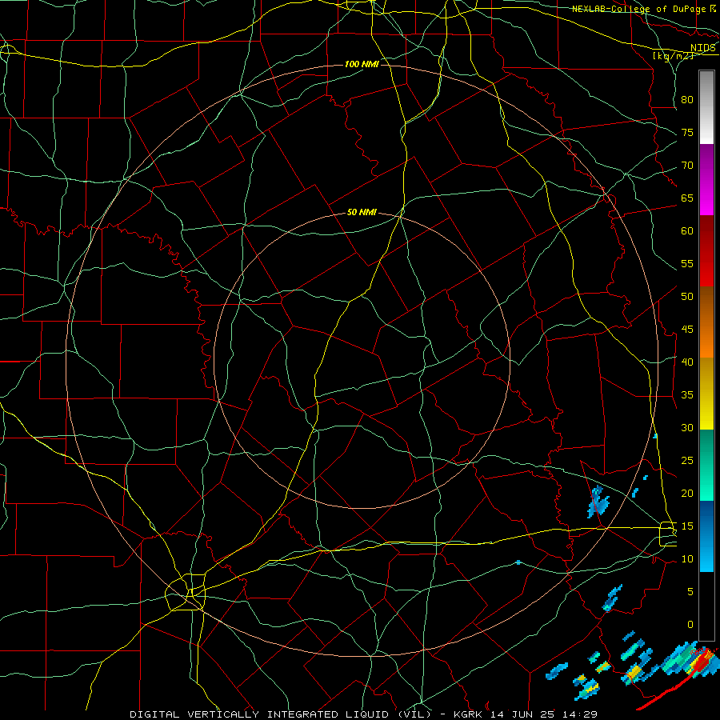
Task: Click the NIDS label above the scale
Action: pyautogui.click(x=702, y=47)
